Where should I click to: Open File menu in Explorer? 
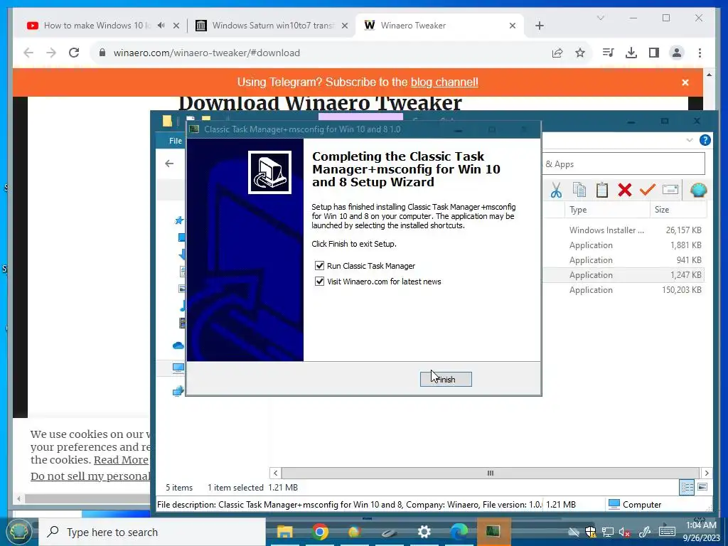(x=176, y=141)
